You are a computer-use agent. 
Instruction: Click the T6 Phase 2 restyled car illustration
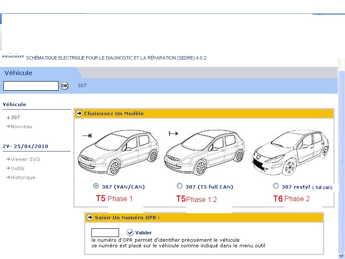pos(290,153)
